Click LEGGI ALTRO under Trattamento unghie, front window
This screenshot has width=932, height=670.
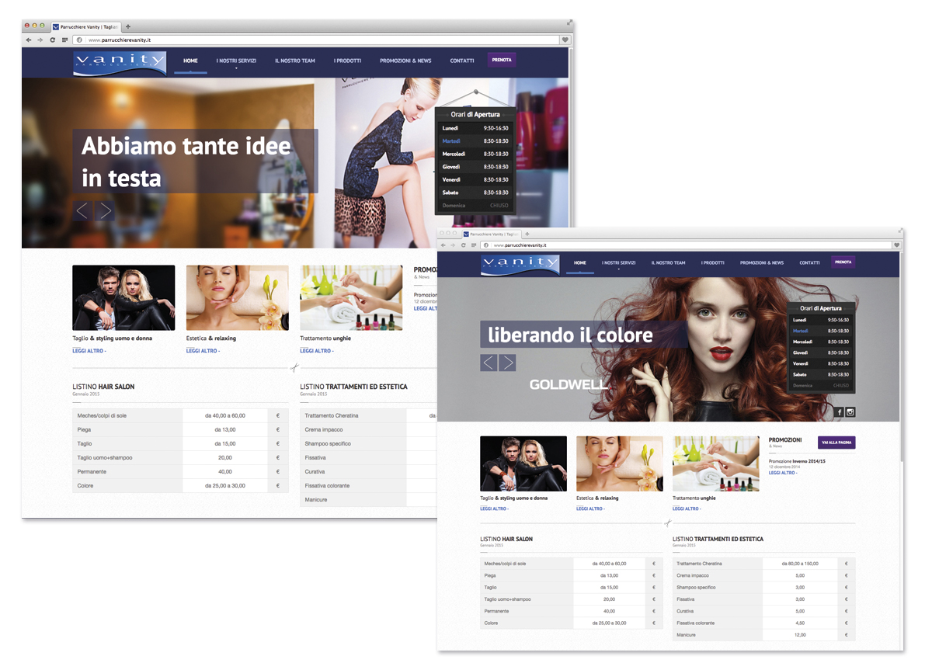(x=687, y=509)
